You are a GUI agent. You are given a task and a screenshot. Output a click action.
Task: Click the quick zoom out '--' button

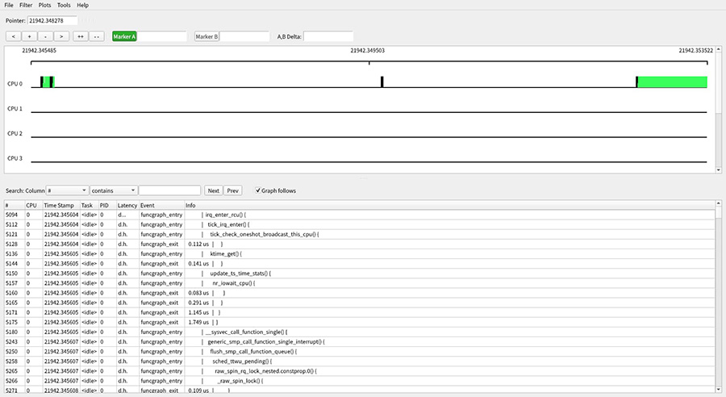click(x=96, y=36)
